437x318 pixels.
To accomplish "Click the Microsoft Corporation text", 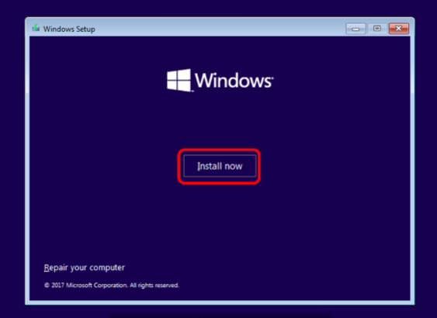I will [97, 285].
